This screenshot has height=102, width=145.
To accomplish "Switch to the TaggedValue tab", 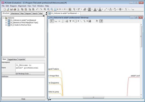I will [x=12, y=59].
